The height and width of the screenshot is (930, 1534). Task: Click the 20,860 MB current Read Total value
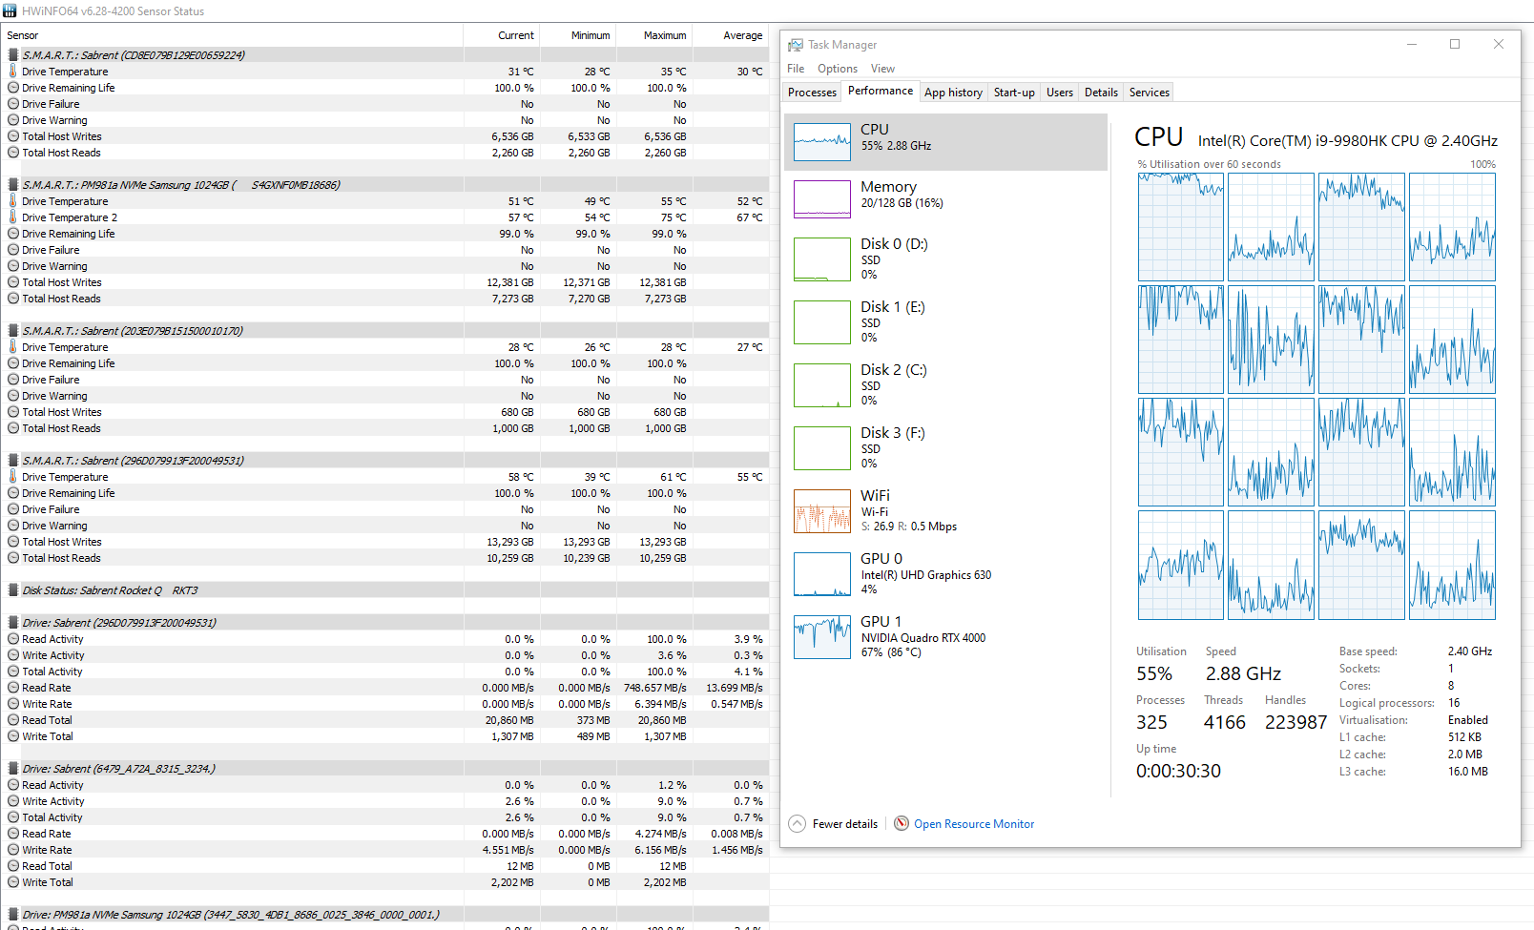pyautogui.click(x=509, y=720)
